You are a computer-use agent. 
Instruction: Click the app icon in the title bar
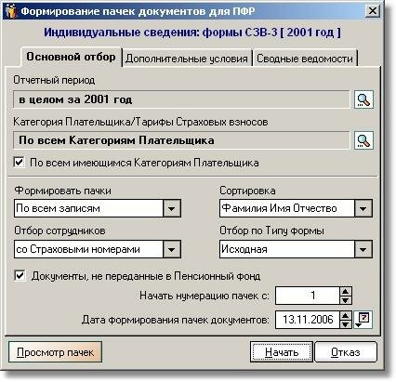coord(10,11)
